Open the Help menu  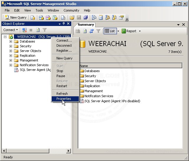[87, 10]
